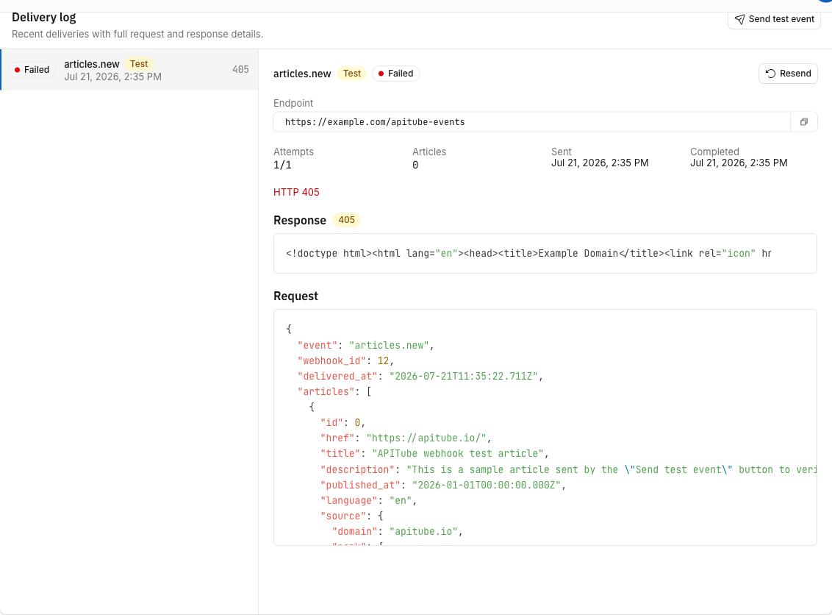This screenshot has height=615, width=832.
Task: Click the Test tag in the detail header
Action: tap(352, 74)
